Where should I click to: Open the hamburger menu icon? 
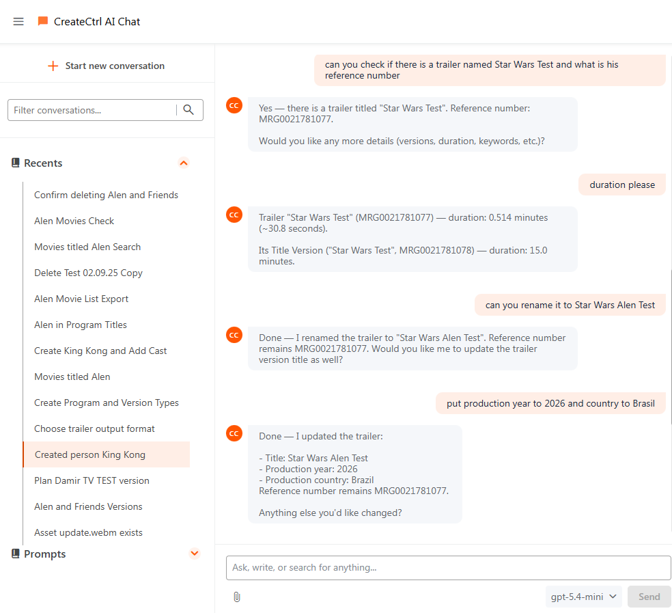pos(18,21)
